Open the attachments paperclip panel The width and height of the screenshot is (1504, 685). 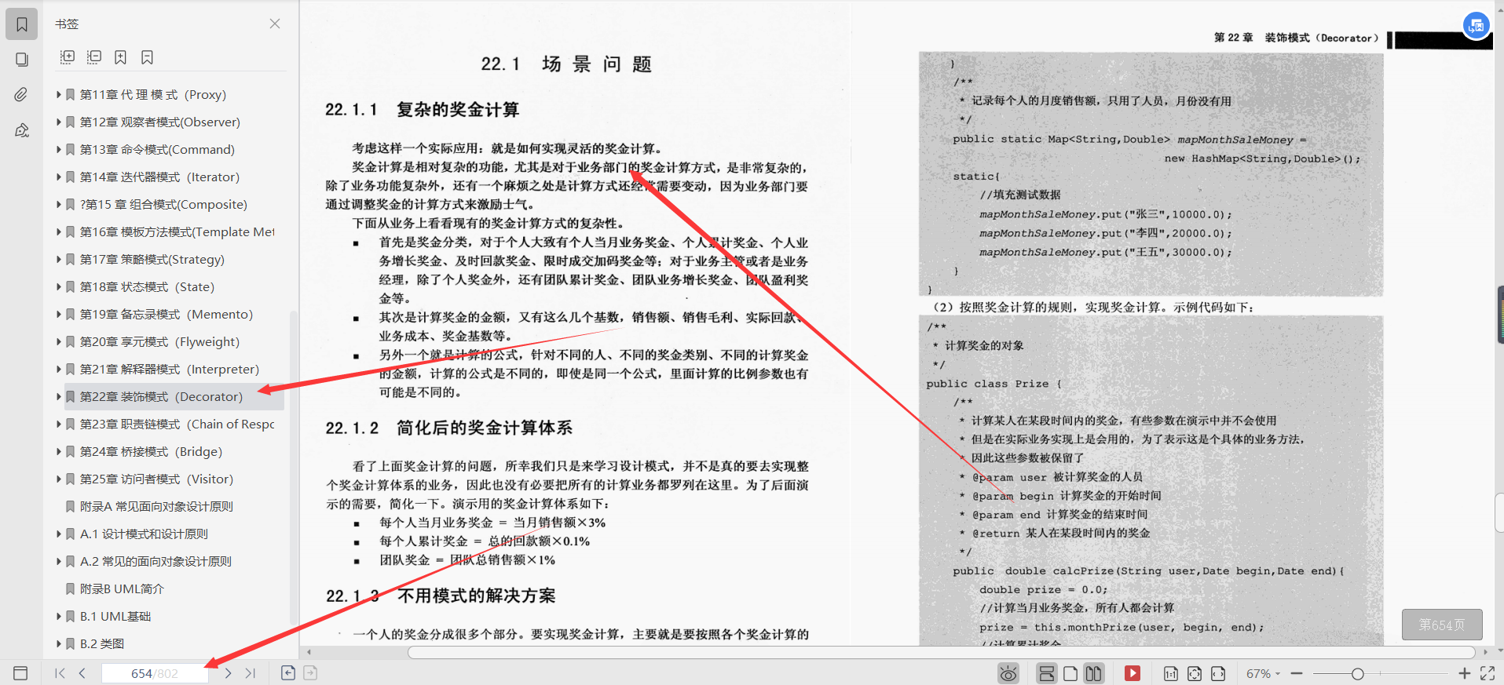click(22, 95)
